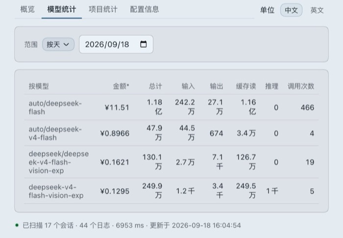Click the ¥0.1621 amount cell

[x=115, y=162]
